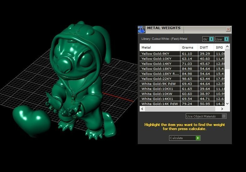
Task: Click the Metal Weights flask icon
Action: (x=142, y=29)
